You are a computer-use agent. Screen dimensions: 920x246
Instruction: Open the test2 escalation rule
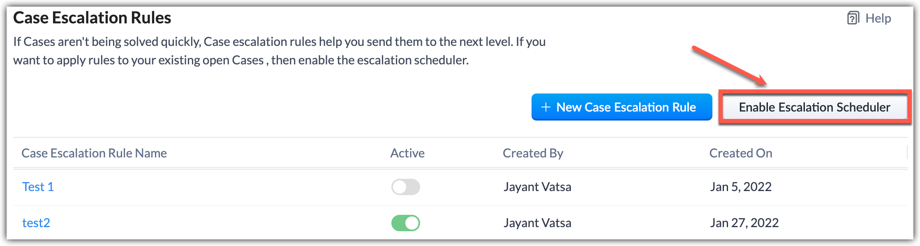(36, 223)
